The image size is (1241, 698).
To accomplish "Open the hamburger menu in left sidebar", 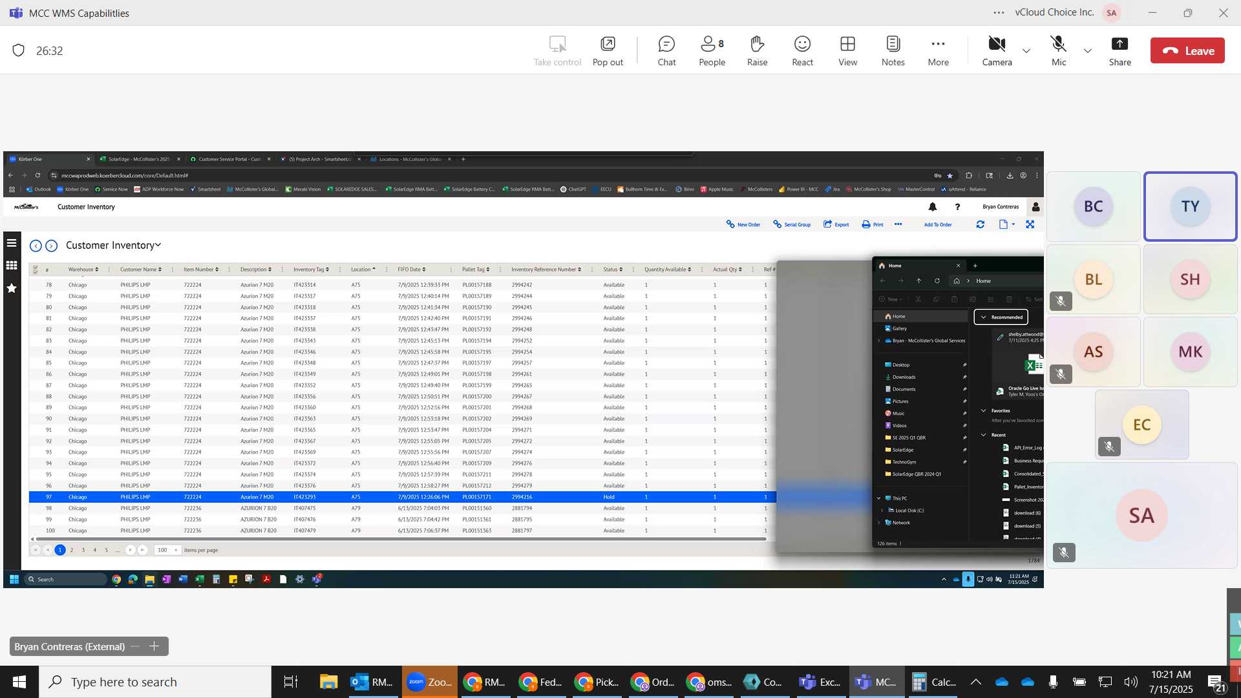I will (x=12, y=243).
